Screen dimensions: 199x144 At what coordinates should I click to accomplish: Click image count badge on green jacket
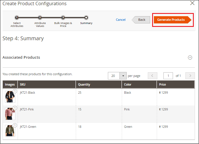click(x=15, y=125)
